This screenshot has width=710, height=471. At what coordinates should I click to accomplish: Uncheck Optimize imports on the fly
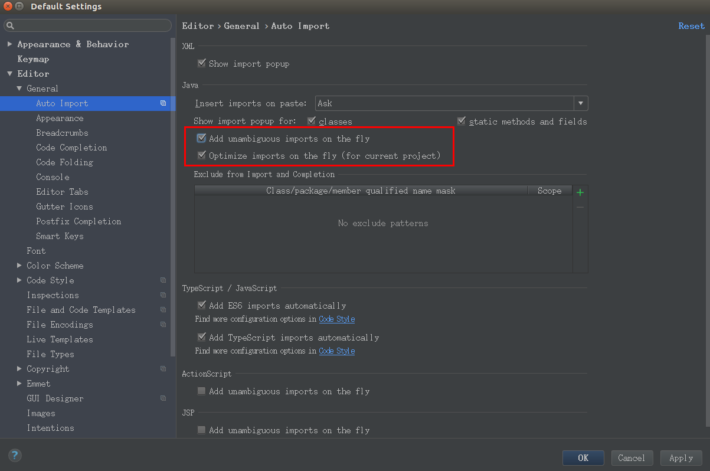pyautogui.click(x=201, y=156)
